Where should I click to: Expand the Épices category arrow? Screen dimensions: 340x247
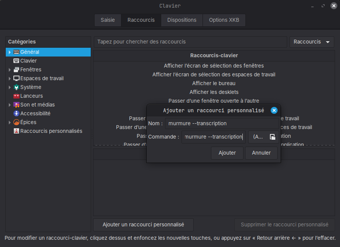tap(10, 123)
